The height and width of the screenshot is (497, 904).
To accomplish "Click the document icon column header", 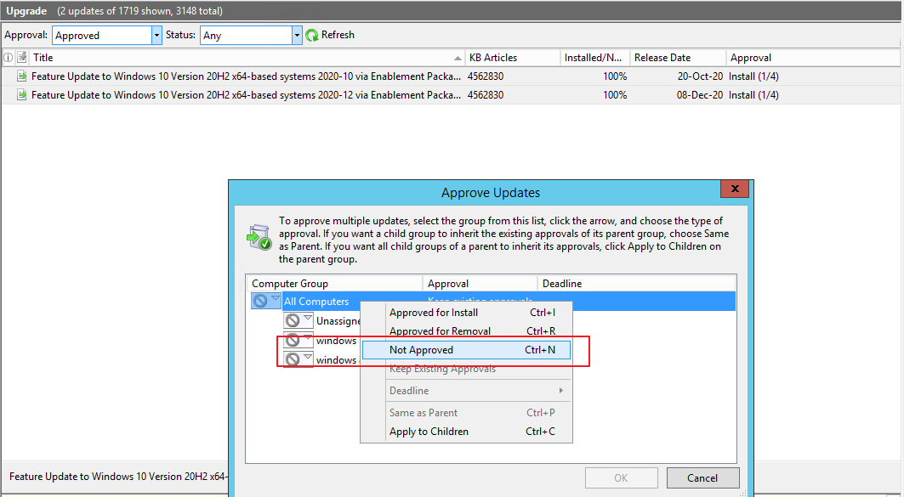I will 22,58.
